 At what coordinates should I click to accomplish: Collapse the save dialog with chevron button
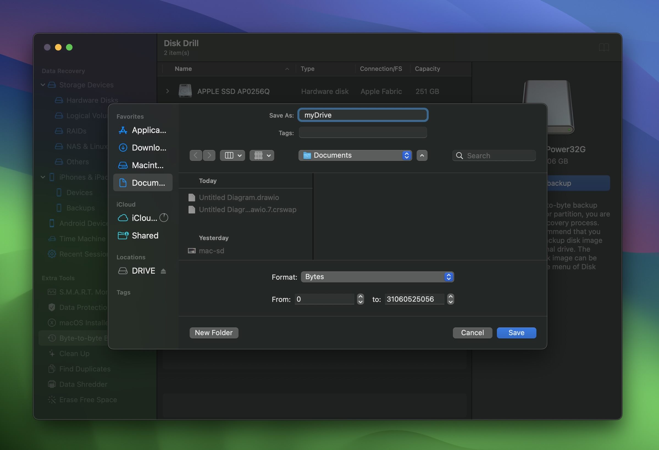pos(422,155)
